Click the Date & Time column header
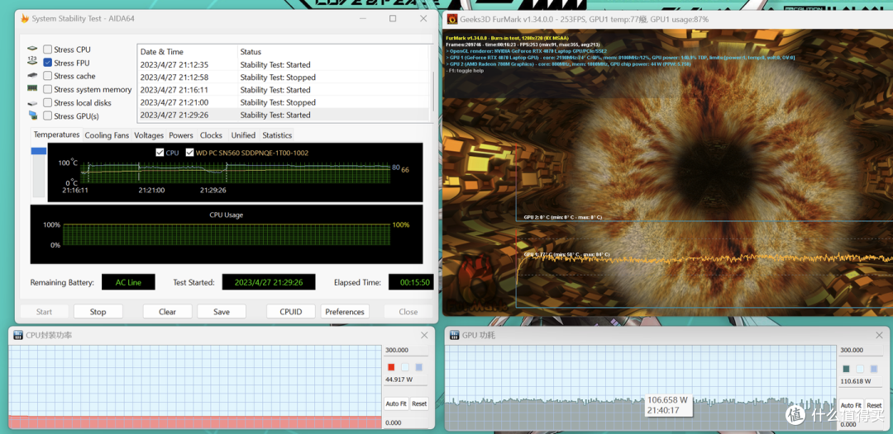The height and width of the screenshot is (434, 893). tap(188, 52)
